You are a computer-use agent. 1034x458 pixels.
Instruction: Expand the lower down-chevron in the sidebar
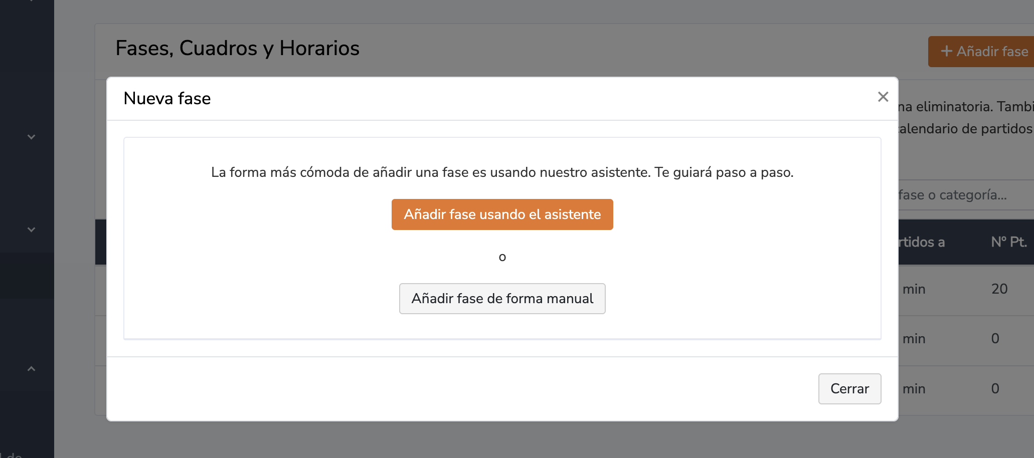pos(31,230)
